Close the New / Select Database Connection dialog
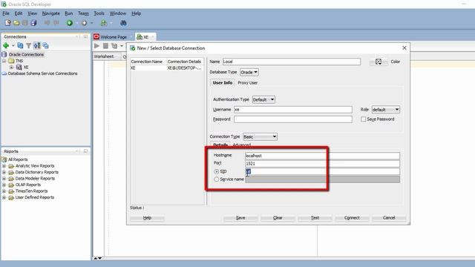This screenshot has width=475, height=267. tap(404, 48)
